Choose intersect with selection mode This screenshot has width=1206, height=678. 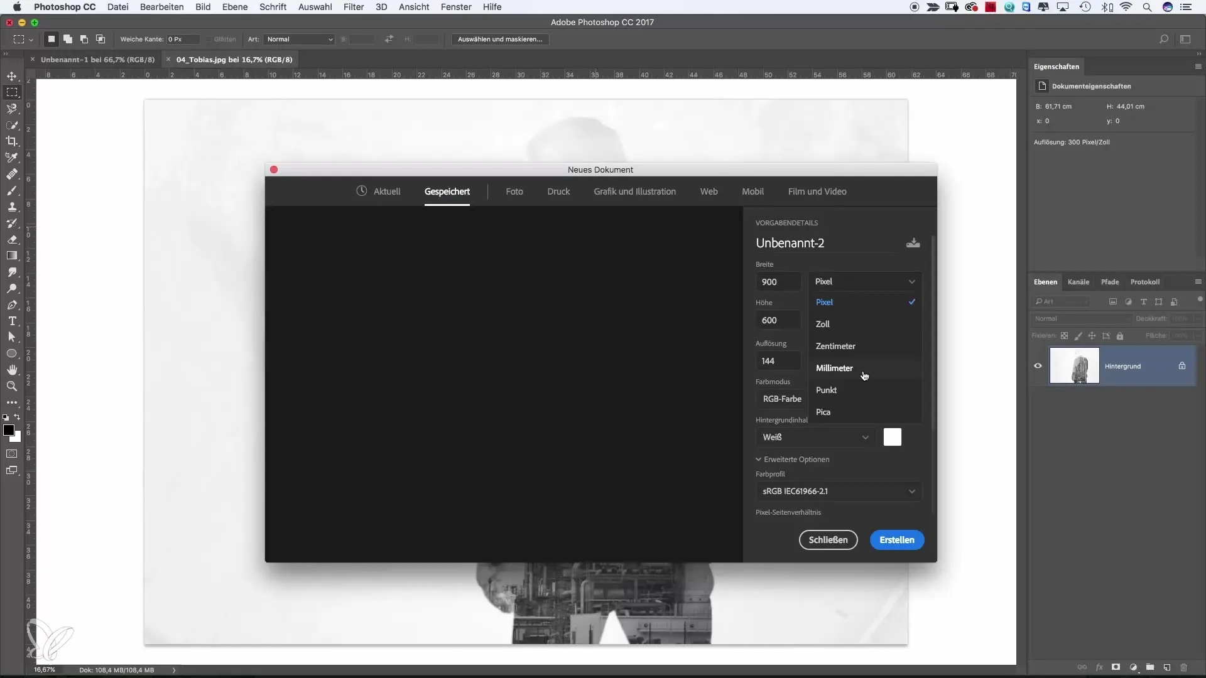tap(100, 39)
